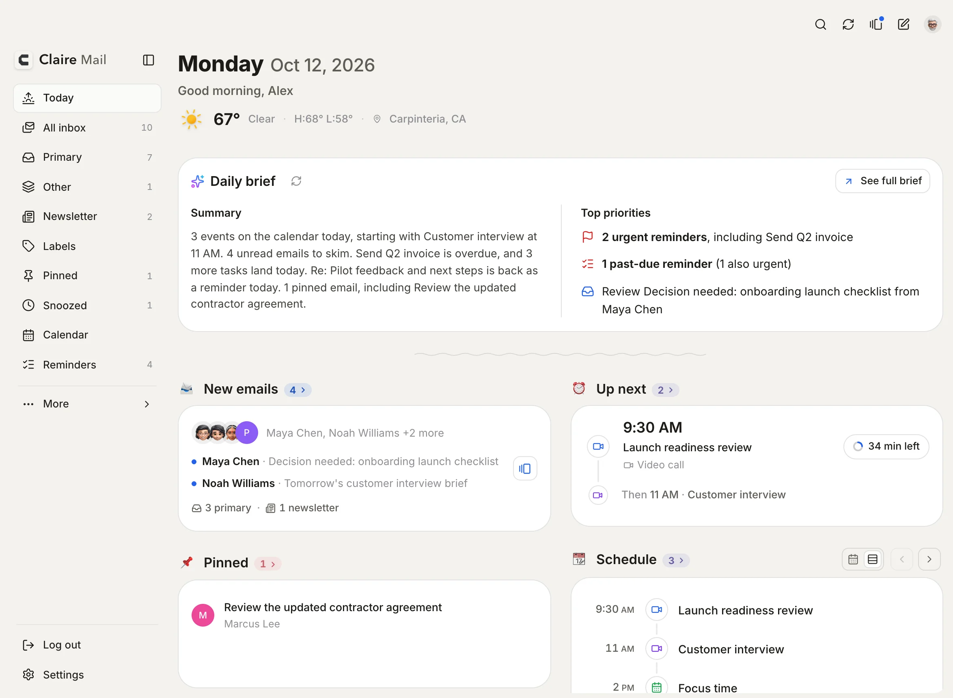Viewport: 953px width, 698px height.
Task: Open cards view button on new emails card
Action: pos(525,468)
